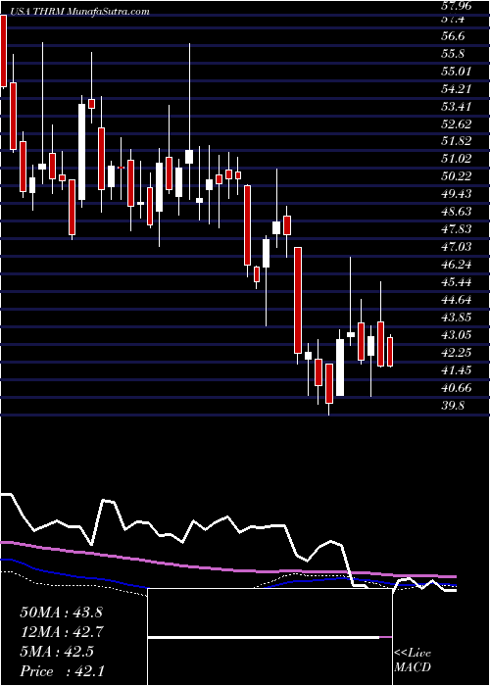This screenshot has height=686, width=490.
Task: Select the 49.43 price axis label
Action: tap(458, 194)
